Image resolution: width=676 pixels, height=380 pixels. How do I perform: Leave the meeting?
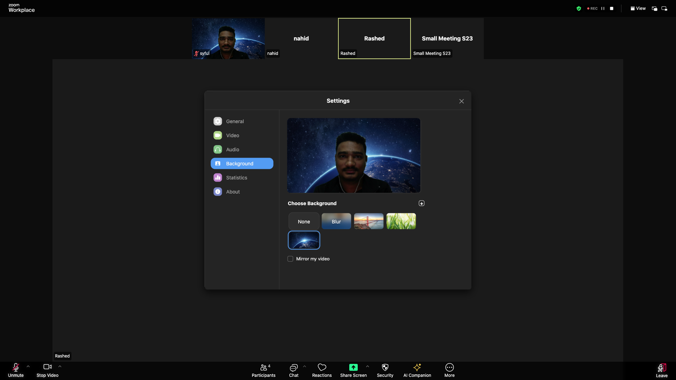pos(662,371)
